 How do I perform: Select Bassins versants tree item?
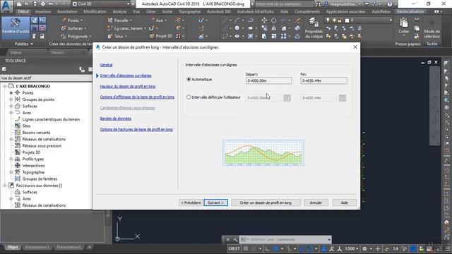pyautogui.click(x=36, y=133)
